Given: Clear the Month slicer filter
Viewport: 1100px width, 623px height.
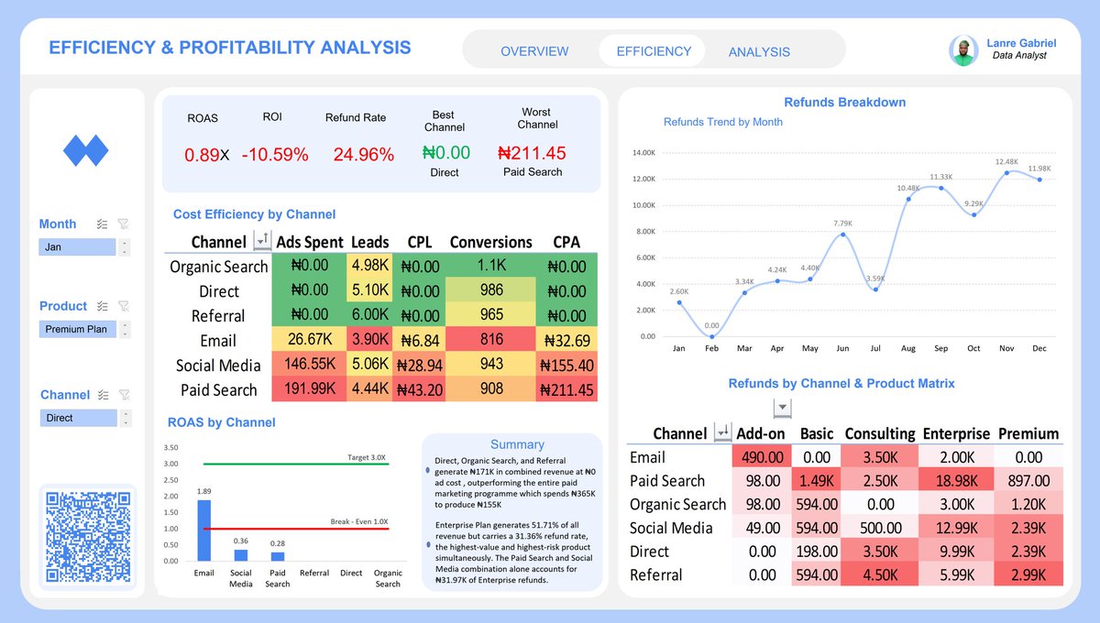Looking at the screenshot, I should pos(123,224).
